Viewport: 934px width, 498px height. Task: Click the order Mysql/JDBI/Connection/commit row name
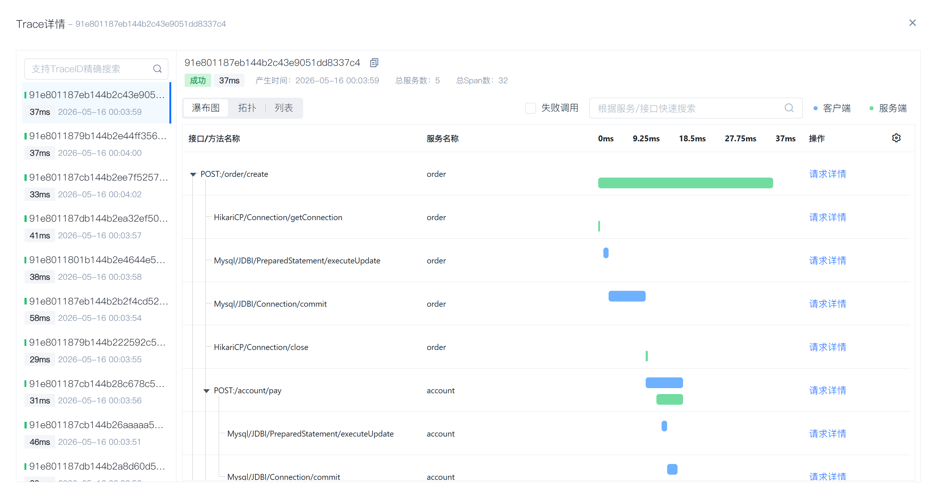pos(270,304)
